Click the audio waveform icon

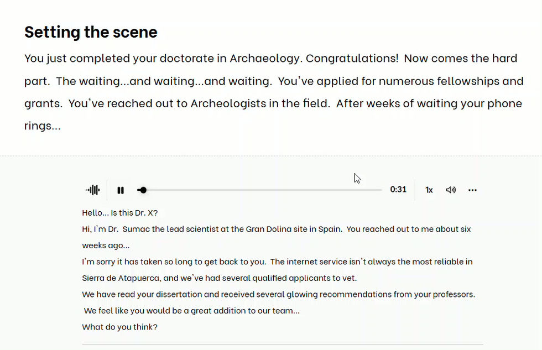coord(93,190)
